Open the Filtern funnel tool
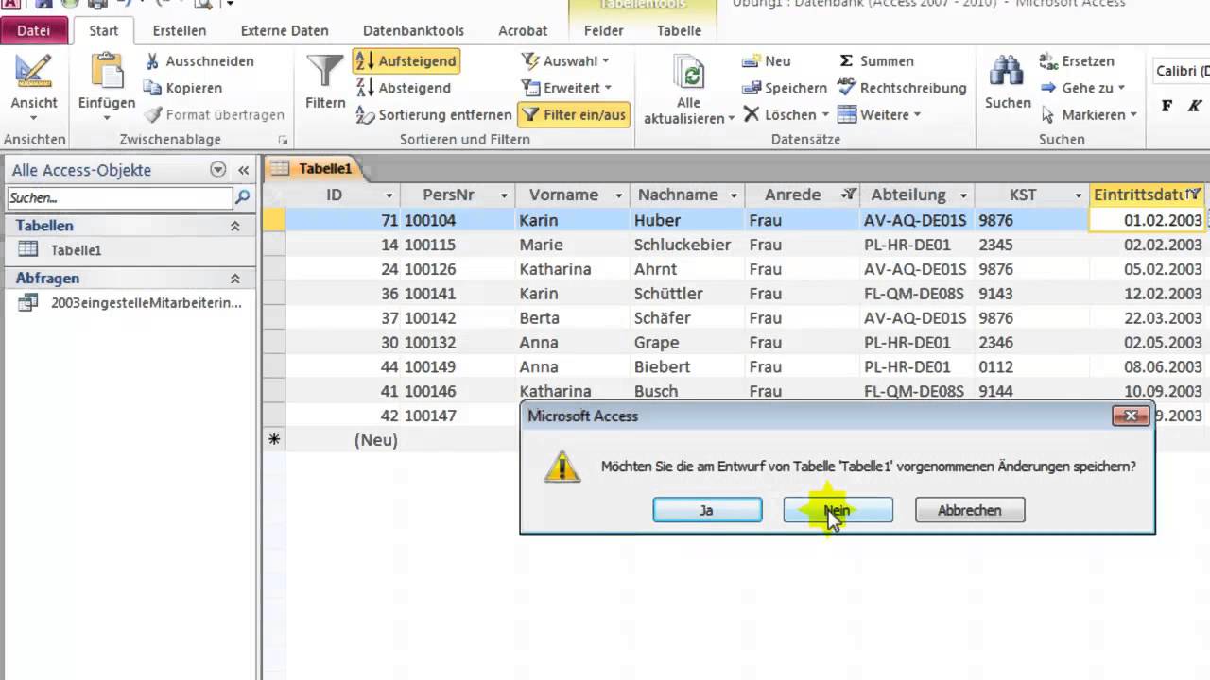The image size is (1210, 680). coord(325,81)
